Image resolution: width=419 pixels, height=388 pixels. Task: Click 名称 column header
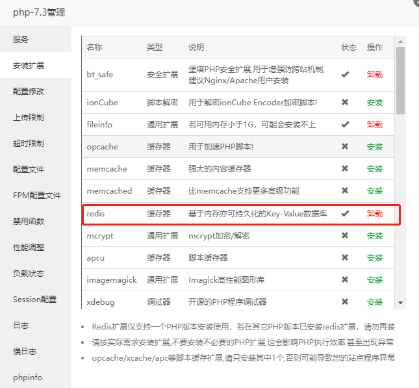click(94, 47)
